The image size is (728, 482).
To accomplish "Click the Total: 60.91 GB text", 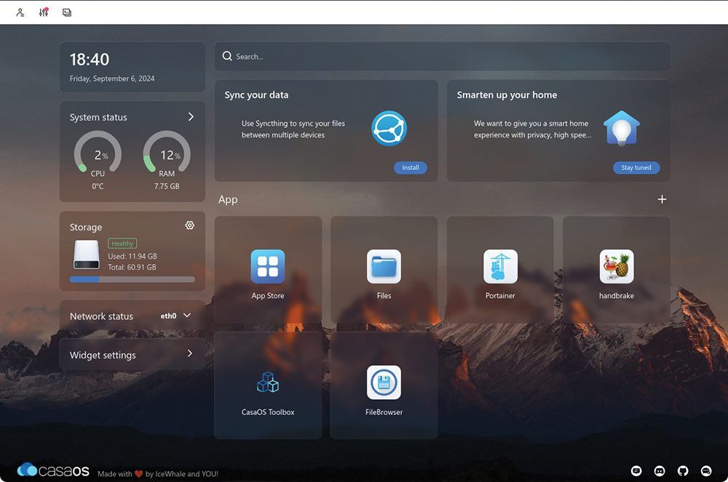I will coord(132,268).
